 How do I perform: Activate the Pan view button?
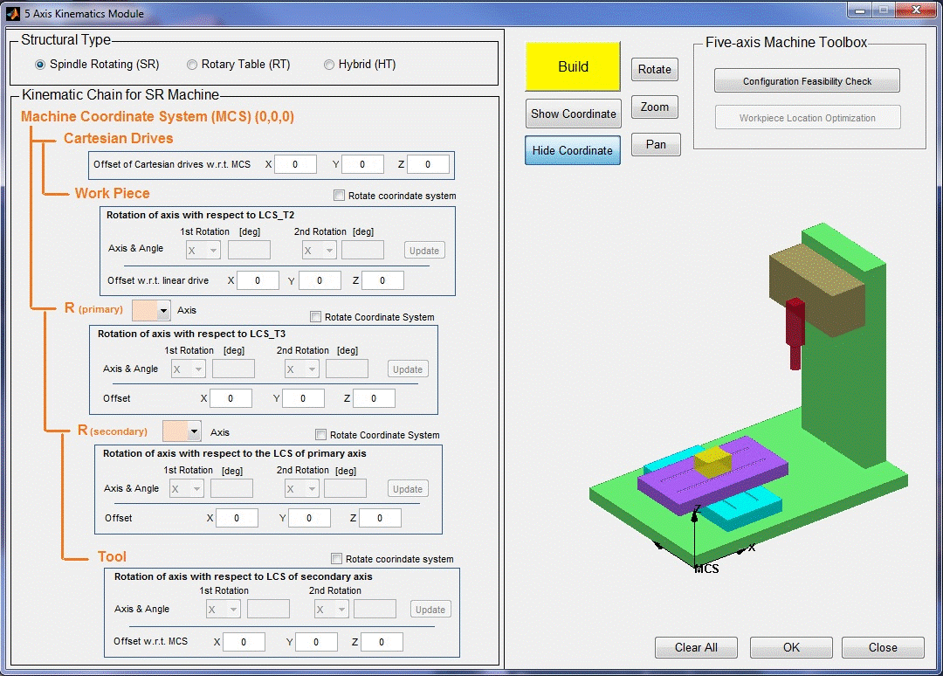pos(656,144)
